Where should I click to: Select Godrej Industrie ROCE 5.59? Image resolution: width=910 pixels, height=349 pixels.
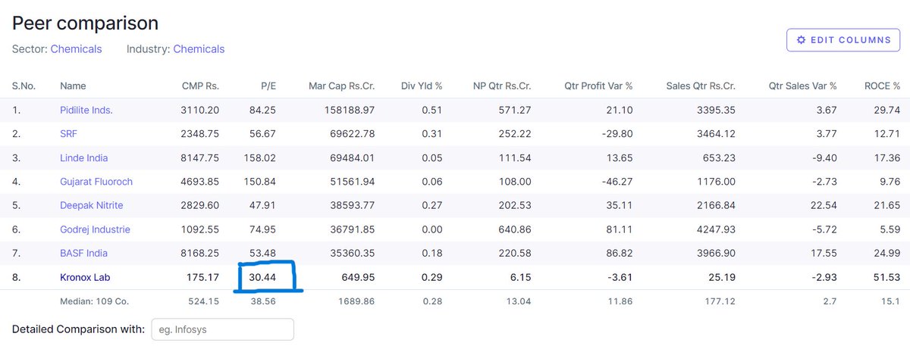click(x=890, y=229)
